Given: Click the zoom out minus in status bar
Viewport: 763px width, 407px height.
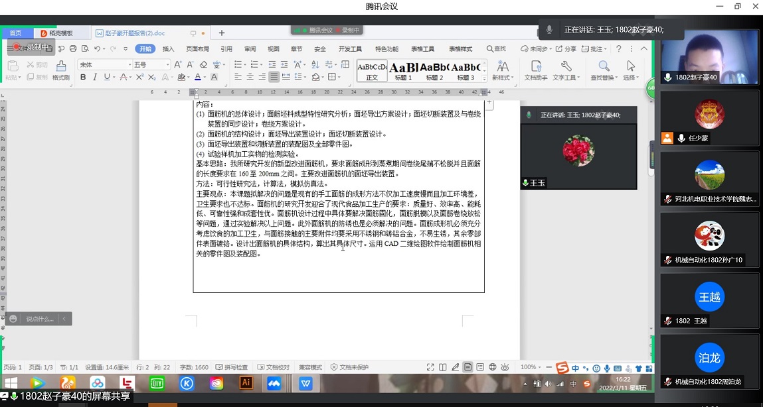Looking at the screenshot, I should pyautogui.click(x=549, y=367).
